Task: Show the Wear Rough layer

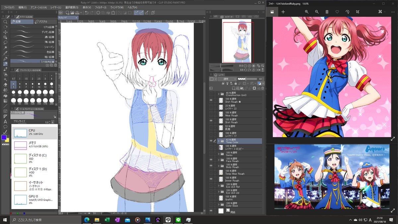Action: coord(211,114)
